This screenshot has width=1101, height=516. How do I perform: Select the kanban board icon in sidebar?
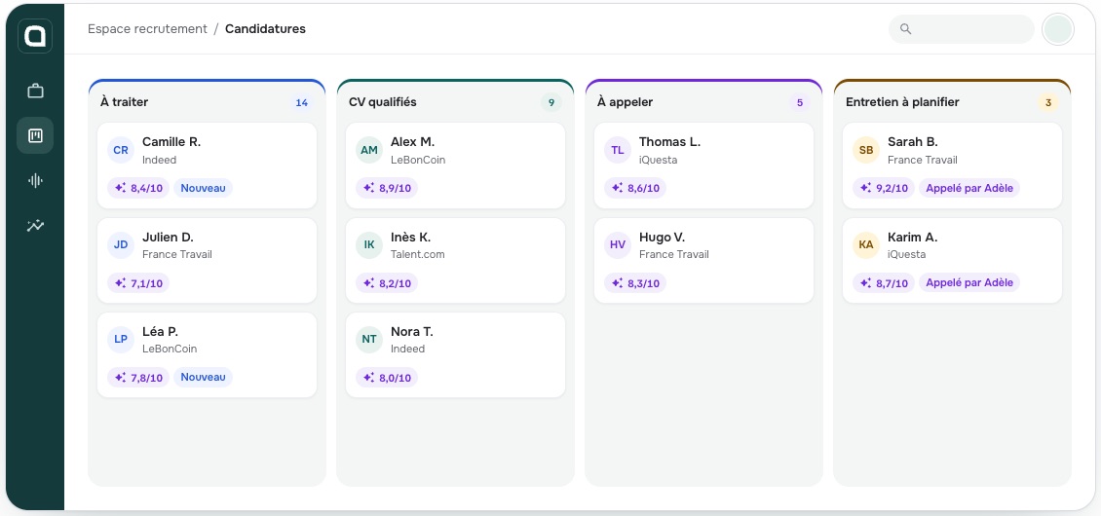(x=35, y=135)
